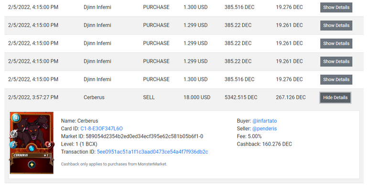The image size is (367, 185).
Task: Show details of the fourth Djinn Inferni row
Action: click(x=336, y=61)
